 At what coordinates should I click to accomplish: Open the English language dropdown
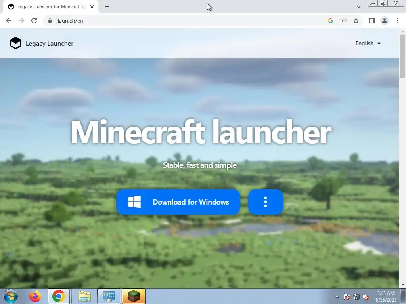pos(368,44)
